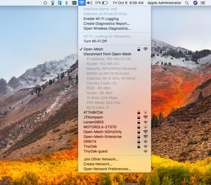Click the Security WPA/WPA2 Personal line

115,69
